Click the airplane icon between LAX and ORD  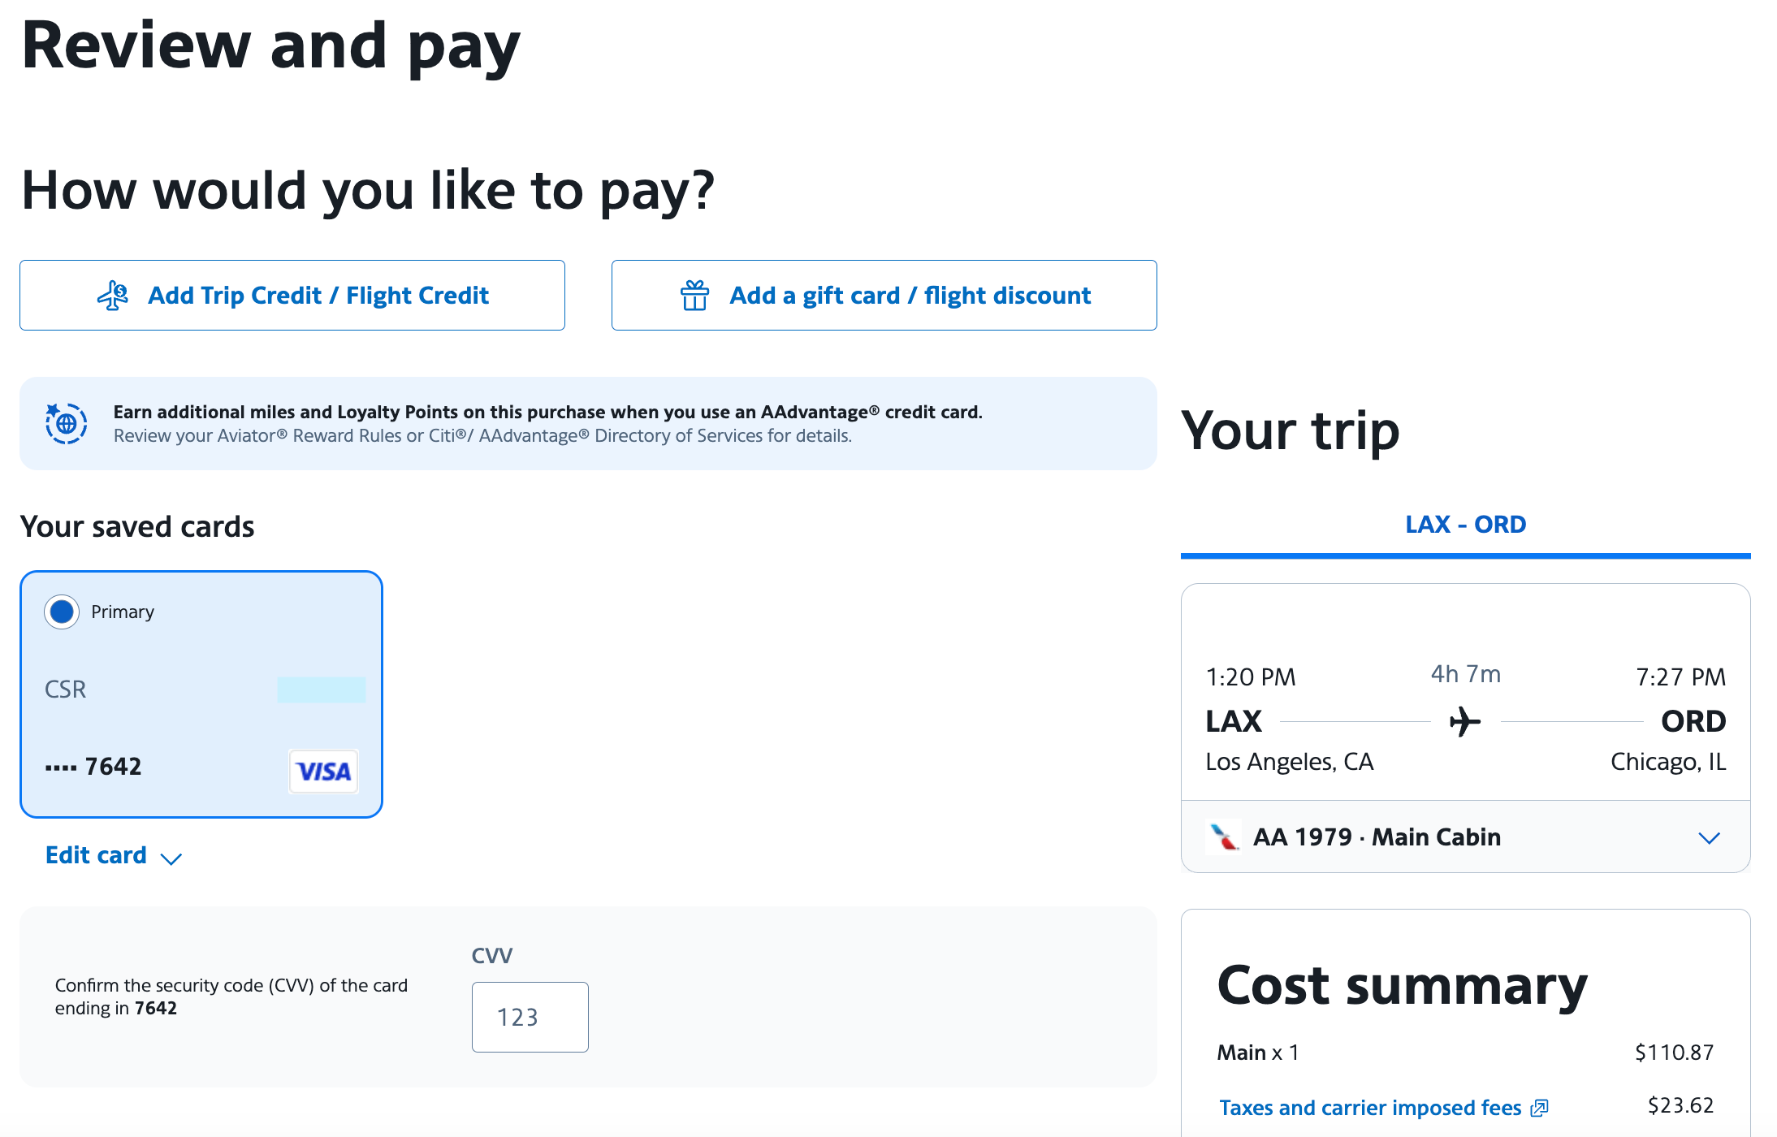(x=1464, y=721)
